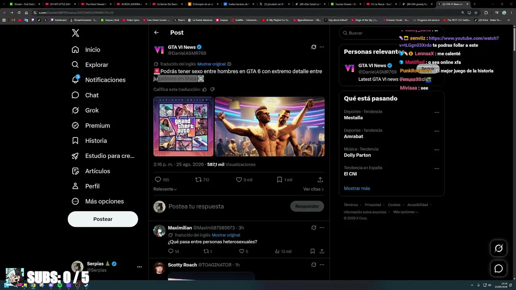Repost the GTA VI News post

[x=198, y=180]
